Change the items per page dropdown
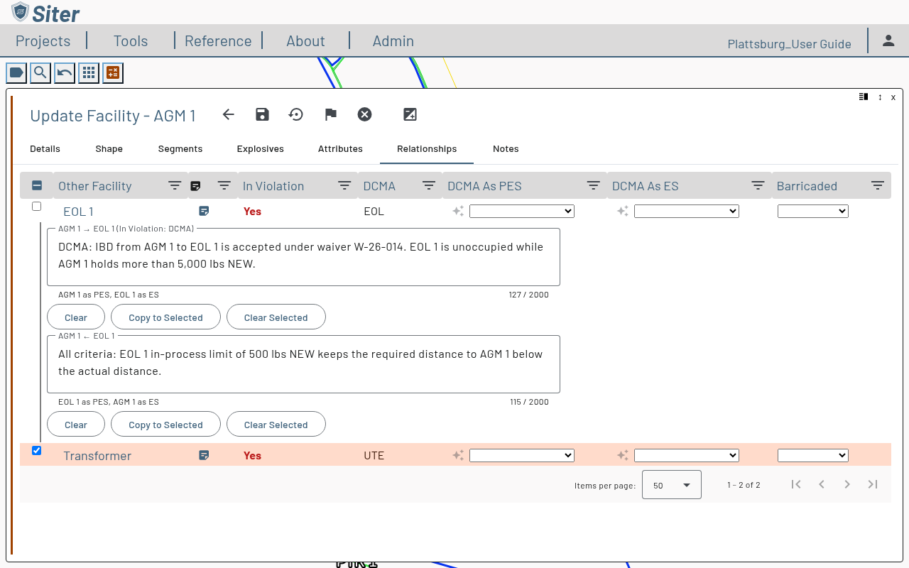The height and width of the screenshot is (568, 909). click(x=672, y=485)
